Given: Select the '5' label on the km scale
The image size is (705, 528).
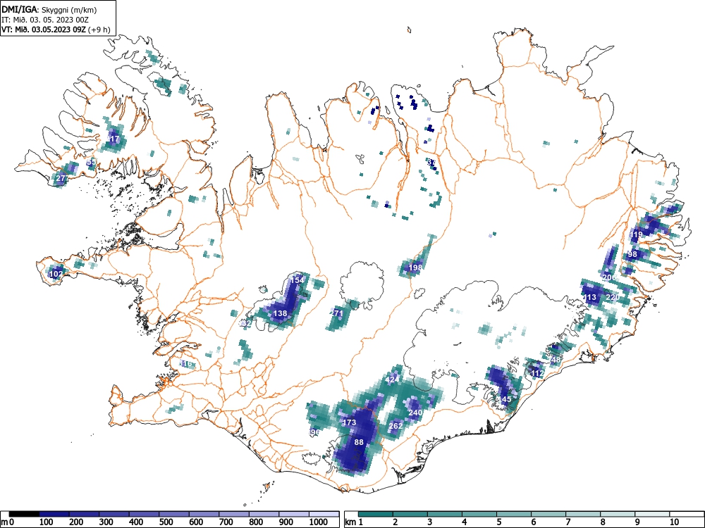Looking at the screenshot, I should point(498,522).
